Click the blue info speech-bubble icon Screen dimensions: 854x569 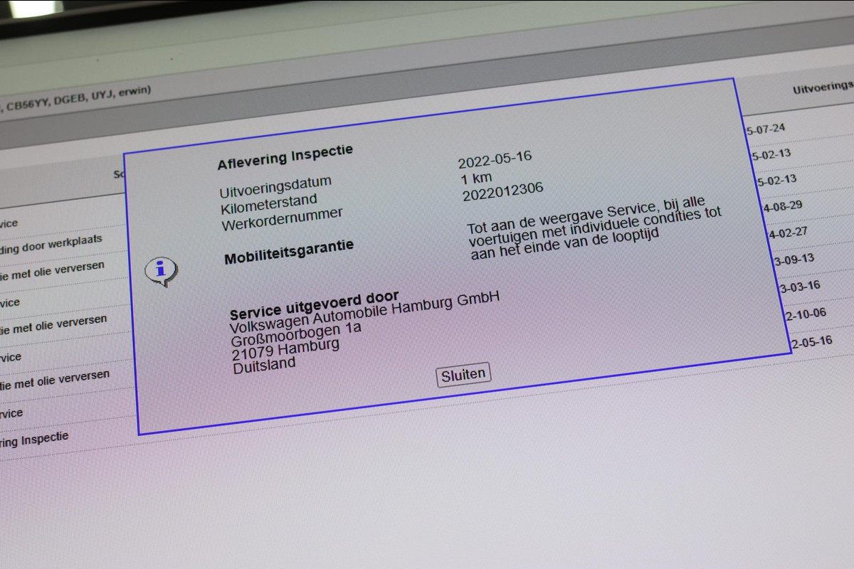161,271
